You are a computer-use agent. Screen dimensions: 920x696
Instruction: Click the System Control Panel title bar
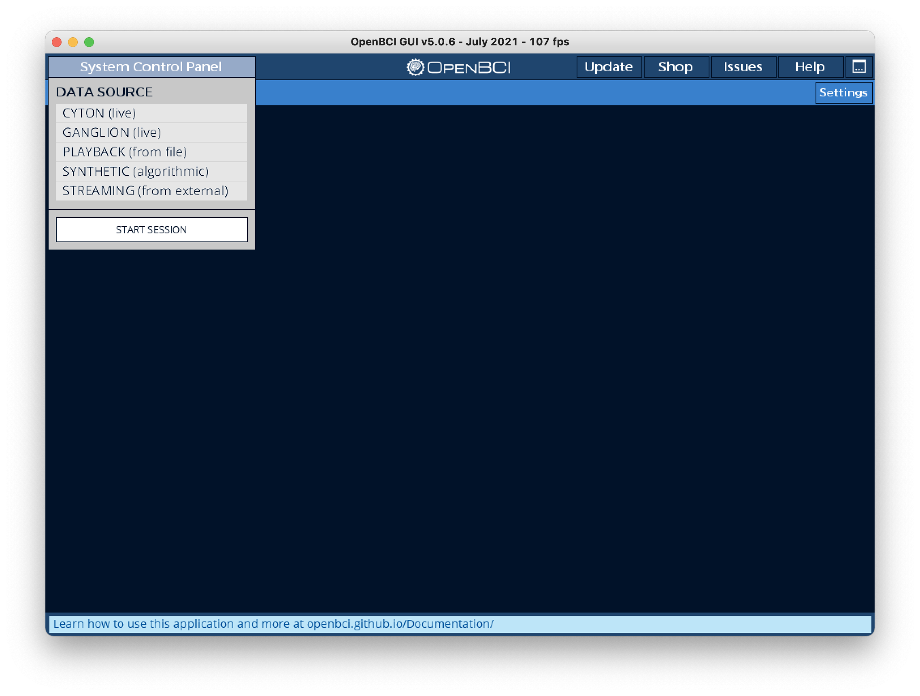pos(151,66)
